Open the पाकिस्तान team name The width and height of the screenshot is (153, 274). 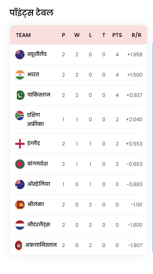click(x=39, y=95)
